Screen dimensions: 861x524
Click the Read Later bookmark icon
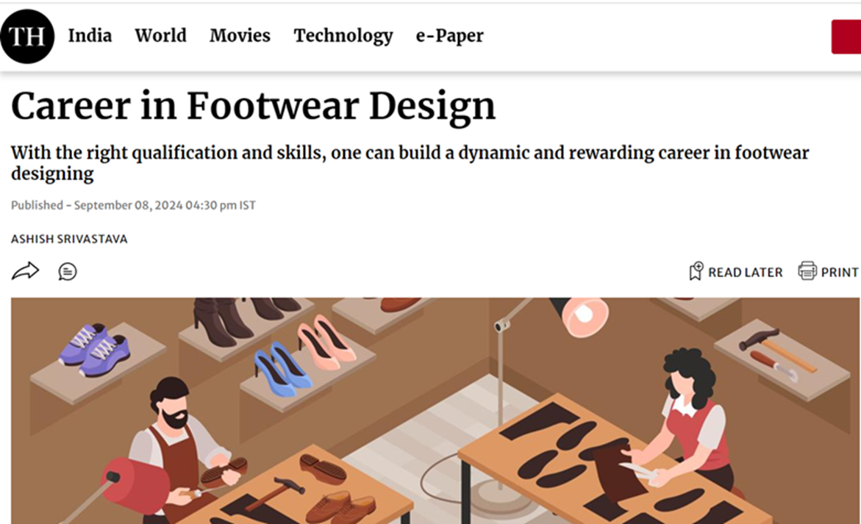pos(696,272)
